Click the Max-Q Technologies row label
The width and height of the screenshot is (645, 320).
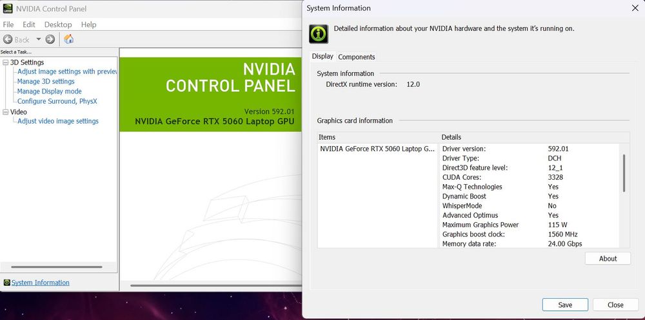pyautogui.click(x=472, y=187)
